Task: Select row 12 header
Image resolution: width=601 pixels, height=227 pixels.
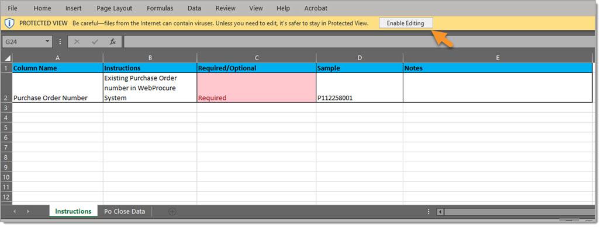Action: click(x=6, y=197)
